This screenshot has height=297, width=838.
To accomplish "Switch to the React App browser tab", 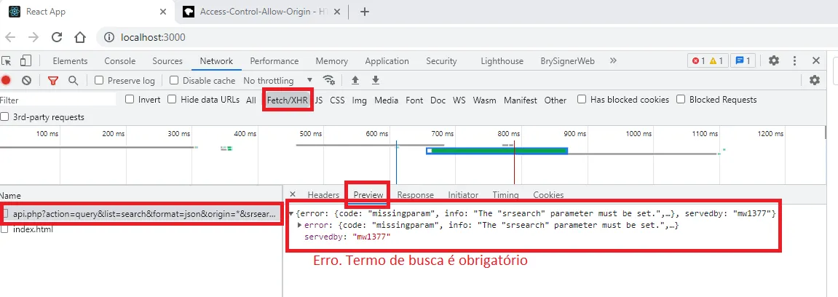I will (87, 12).
